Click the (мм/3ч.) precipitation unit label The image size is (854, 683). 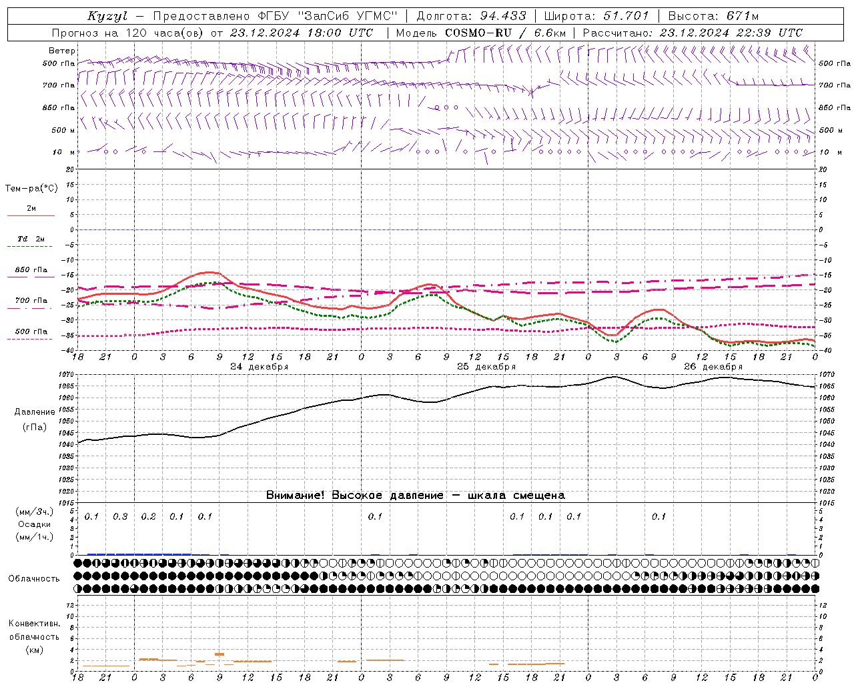click(35, 512)
